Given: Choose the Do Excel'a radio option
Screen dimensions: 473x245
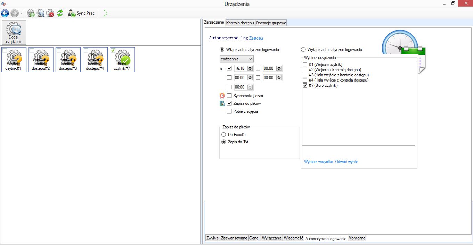Looking at the screenshot, I should (224, 135).
